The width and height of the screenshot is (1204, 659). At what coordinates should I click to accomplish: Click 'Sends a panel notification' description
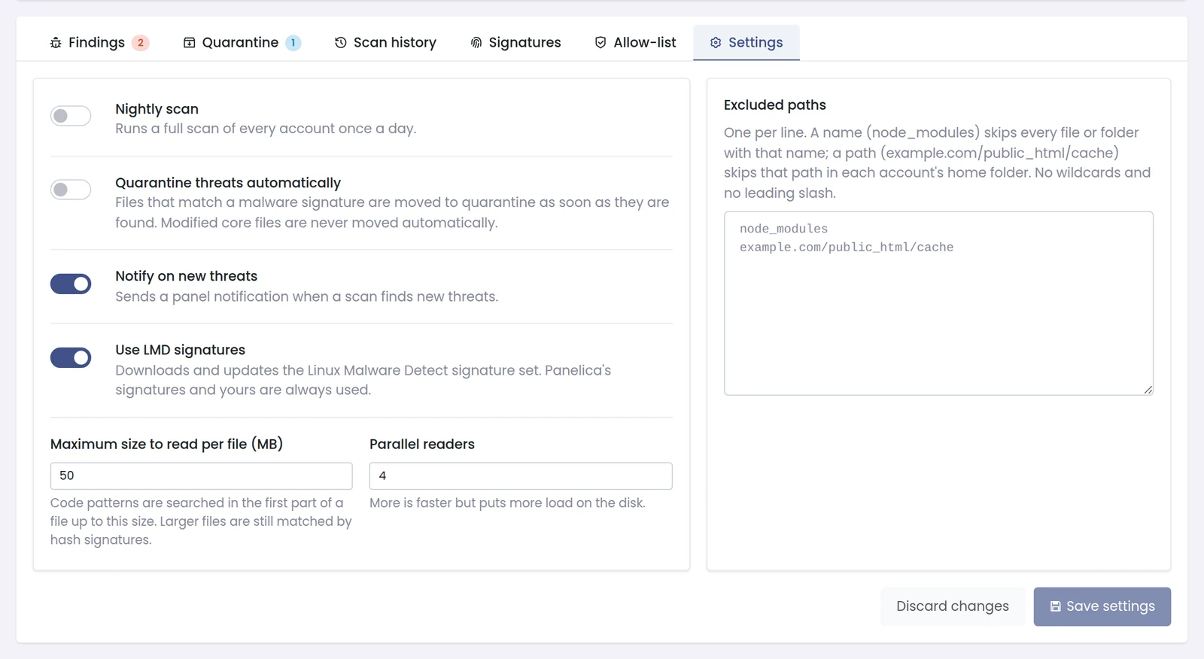(x=306, y=296)
